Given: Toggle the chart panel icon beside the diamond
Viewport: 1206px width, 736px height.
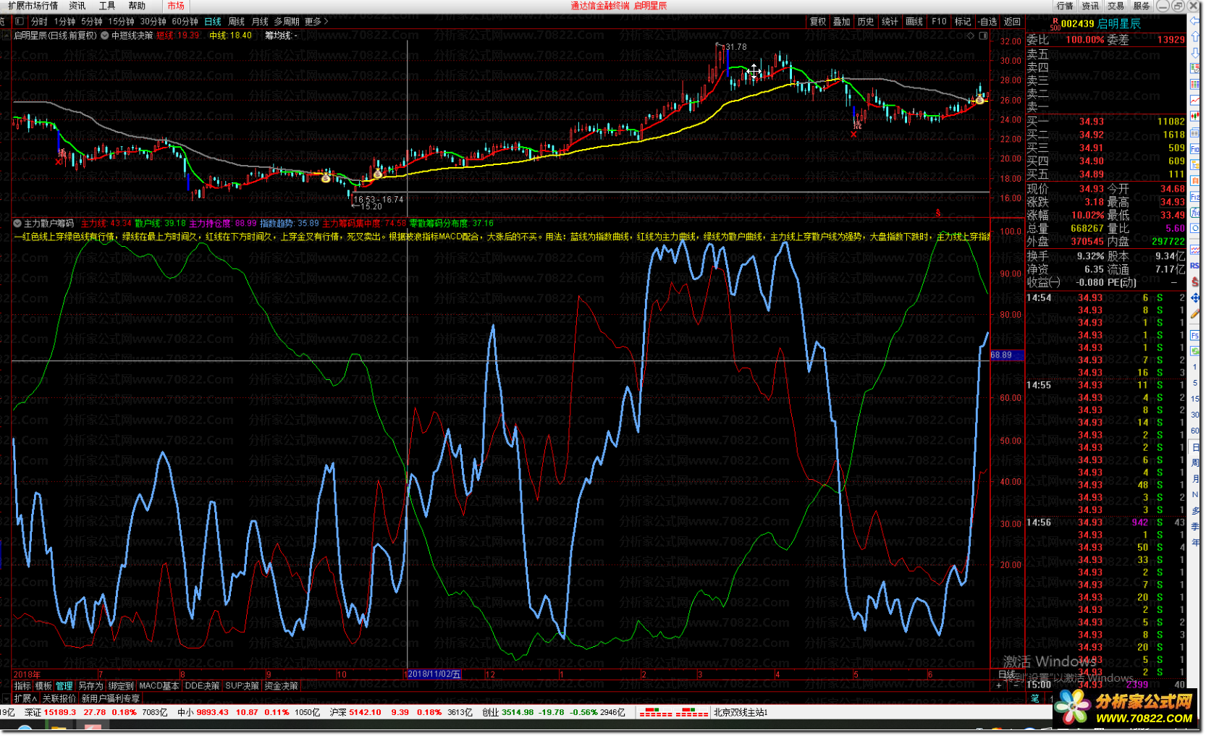Looking at the screenshot, I should coord(983,35).
